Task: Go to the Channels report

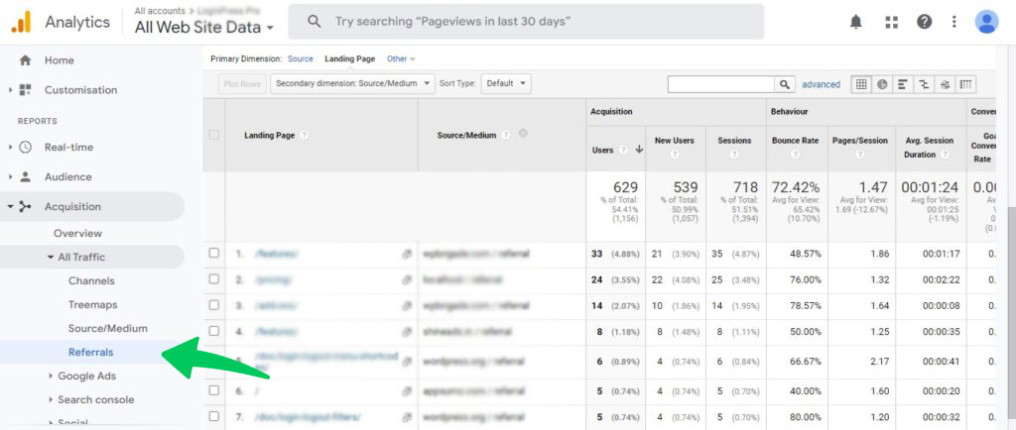Action: [91, 280]
